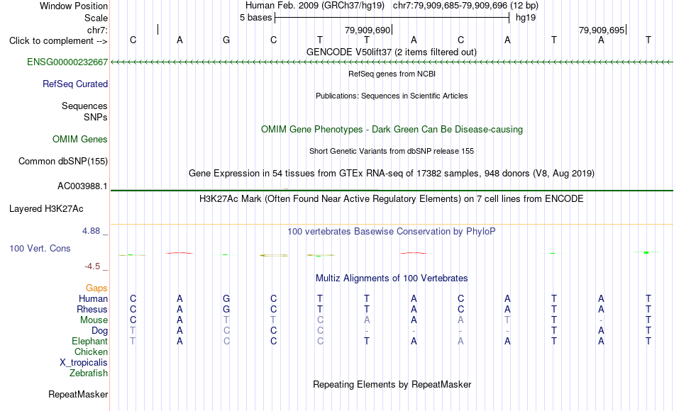674x411 pixels.
Task: Click the Window Position label
Action: 74,6
